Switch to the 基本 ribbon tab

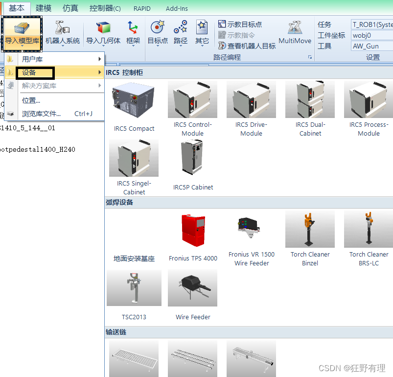(x=17, y=8)
